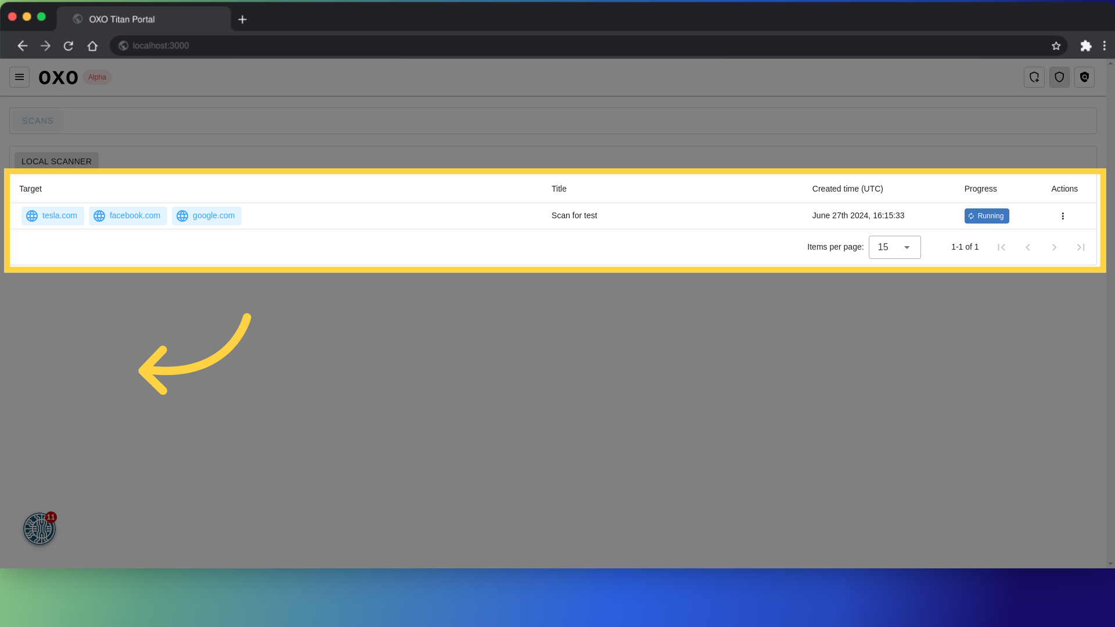Image resolution: width=1115 pixels, height=627 pixels.
Task: Open the Actions three-dot menu
Action: pos(1063,216)
